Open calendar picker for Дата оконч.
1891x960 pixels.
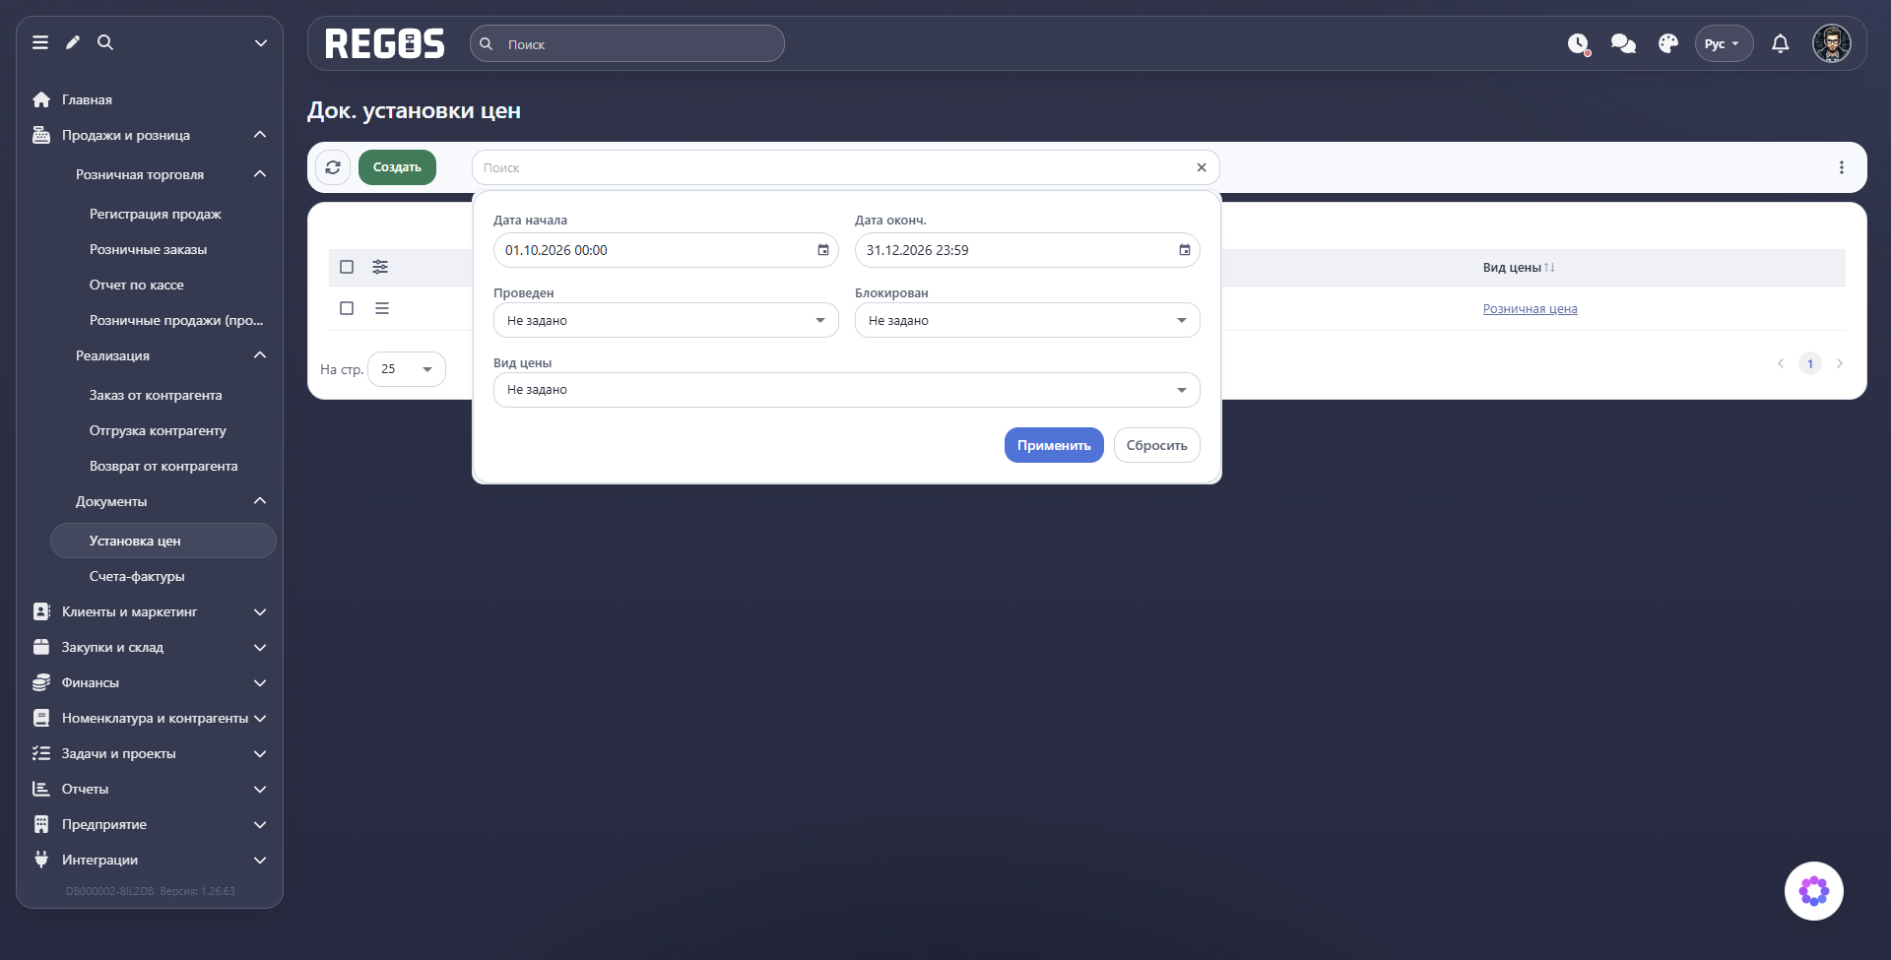tap(1185, 250)
